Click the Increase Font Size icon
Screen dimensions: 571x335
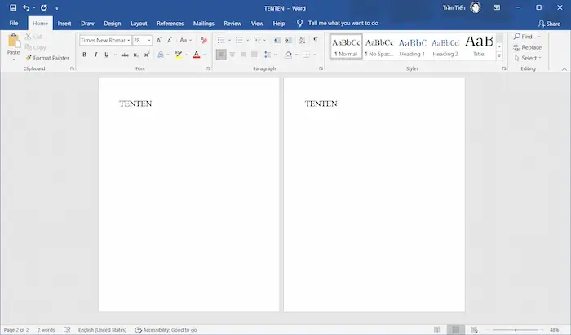159,40
